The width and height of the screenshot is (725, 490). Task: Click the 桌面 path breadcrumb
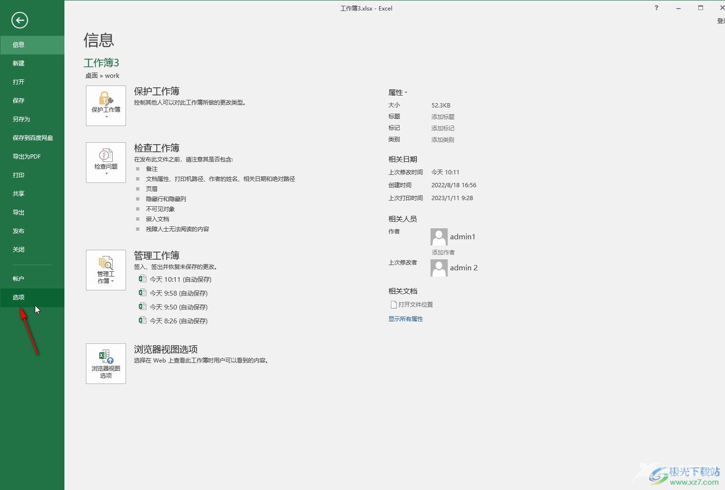92,76
